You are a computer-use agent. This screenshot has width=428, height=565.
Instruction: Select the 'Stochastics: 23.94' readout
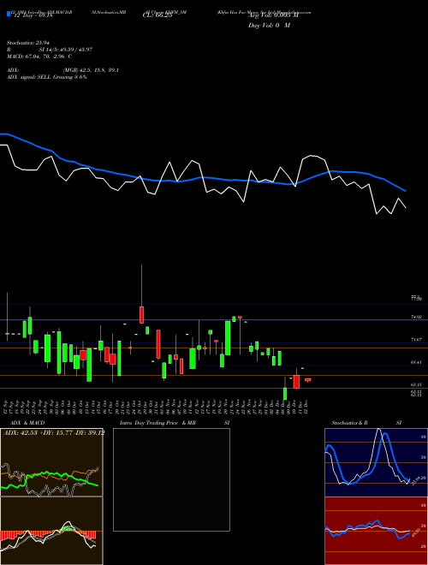coord(27,43)
